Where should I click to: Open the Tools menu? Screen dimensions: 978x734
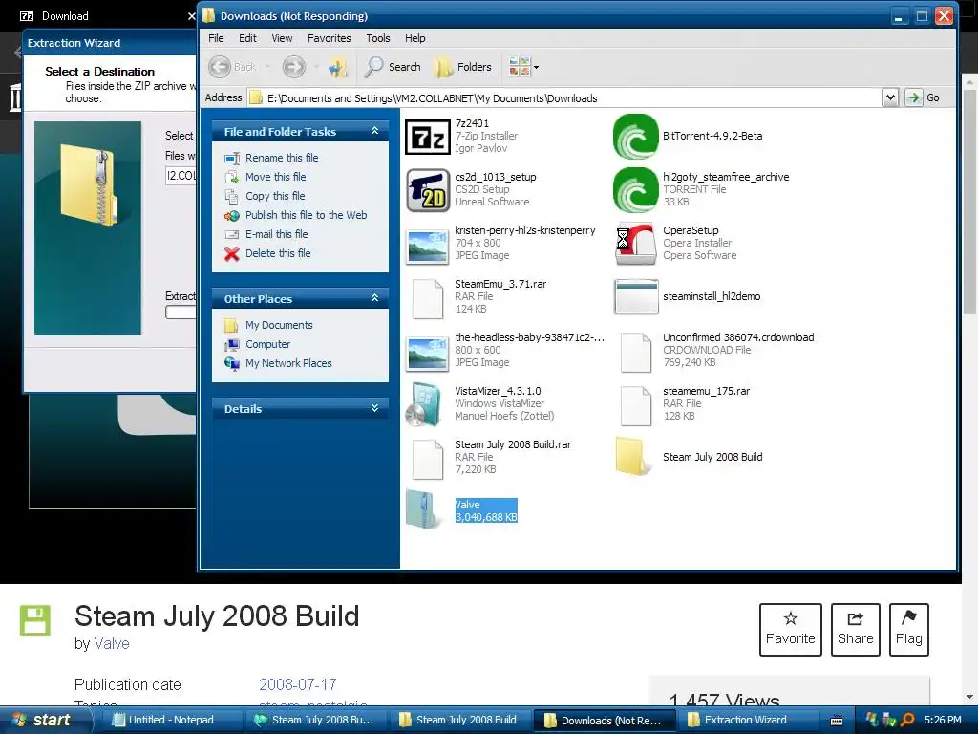pyautogui.click(x=378, y=38)
